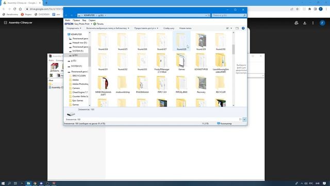Click the EPSON Печать button

click(x=98, y=24)
